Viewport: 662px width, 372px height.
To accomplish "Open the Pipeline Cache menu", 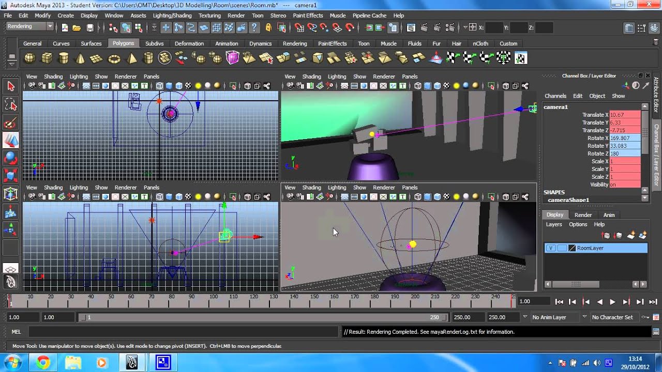I will click(x=369, y=16).
